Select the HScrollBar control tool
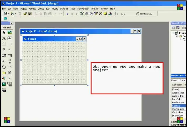Screen dimensions: 187x127 point(4,61)
